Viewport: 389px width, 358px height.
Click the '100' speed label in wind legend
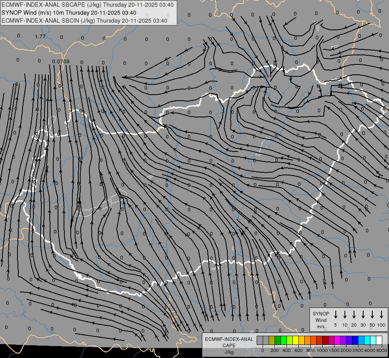[381, 325]
